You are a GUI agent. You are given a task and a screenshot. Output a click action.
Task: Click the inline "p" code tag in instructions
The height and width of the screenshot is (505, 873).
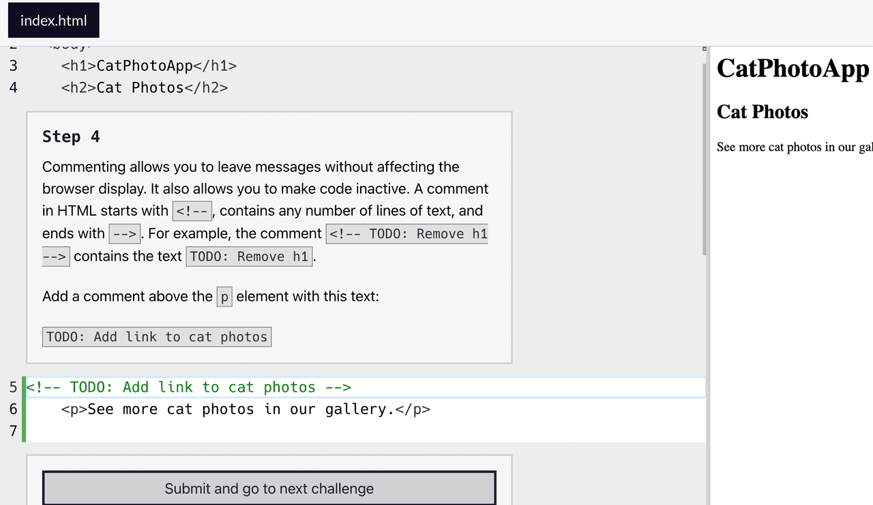click(x=224, y=298)
